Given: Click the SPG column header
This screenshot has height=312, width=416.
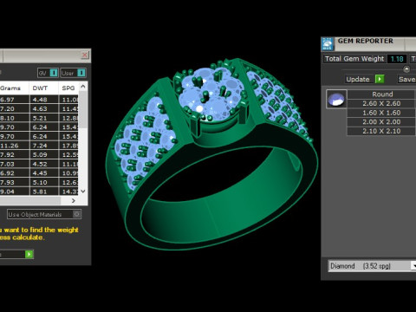Looking at the screenshot, I should [x=68, y=88].
